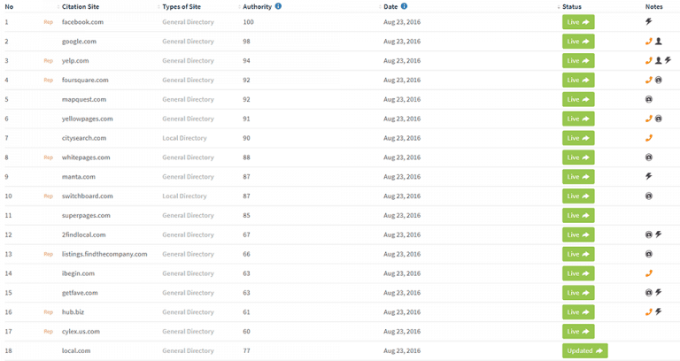The height and width of the screenshot is (361, 680).
Task: Open the Updated status button for local.com
Action: [584, 350]
